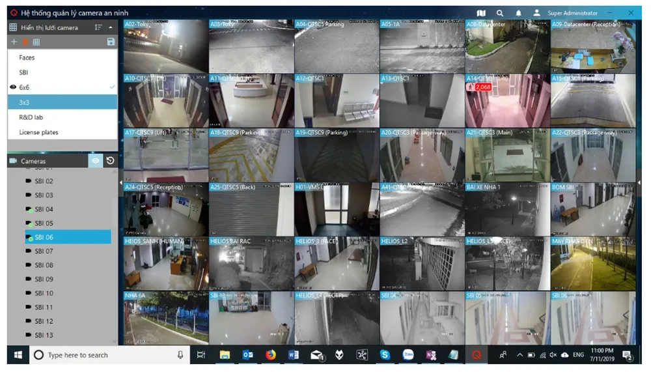Image resolution: width=651 pixels, height=372 pixels.
Task: Click the ENG language indicator
Action: [578, 355]
